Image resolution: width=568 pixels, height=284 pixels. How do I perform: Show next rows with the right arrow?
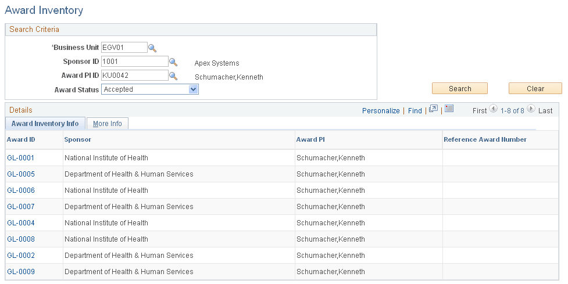(531, 109)
